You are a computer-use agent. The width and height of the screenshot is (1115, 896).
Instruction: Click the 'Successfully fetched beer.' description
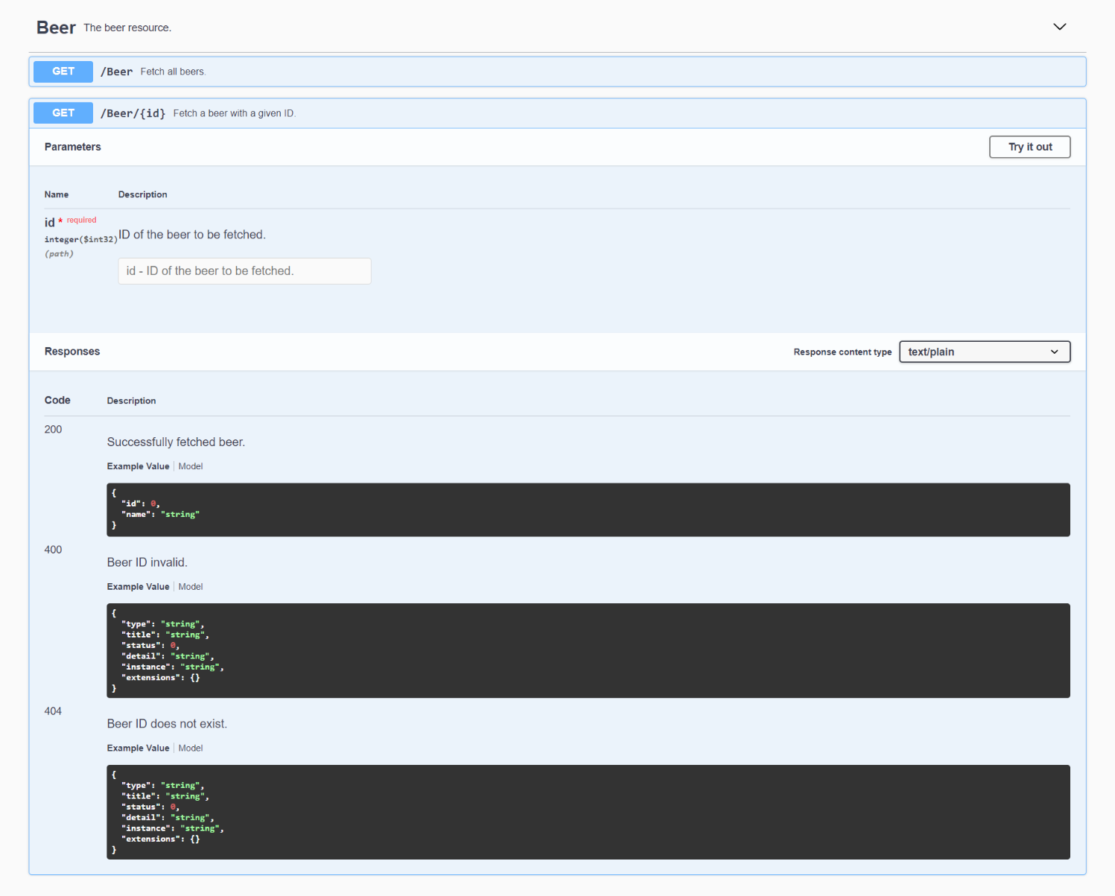pos(176,442)
